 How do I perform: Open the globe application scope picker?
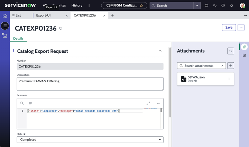point(206,6)
